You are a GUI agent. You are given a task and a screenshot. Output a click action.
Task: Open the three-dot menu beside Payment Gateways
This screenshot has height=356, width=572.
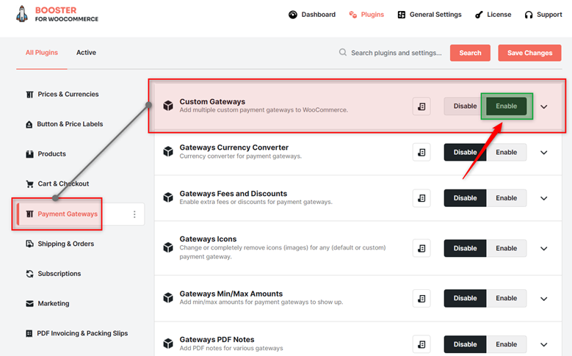134,214
